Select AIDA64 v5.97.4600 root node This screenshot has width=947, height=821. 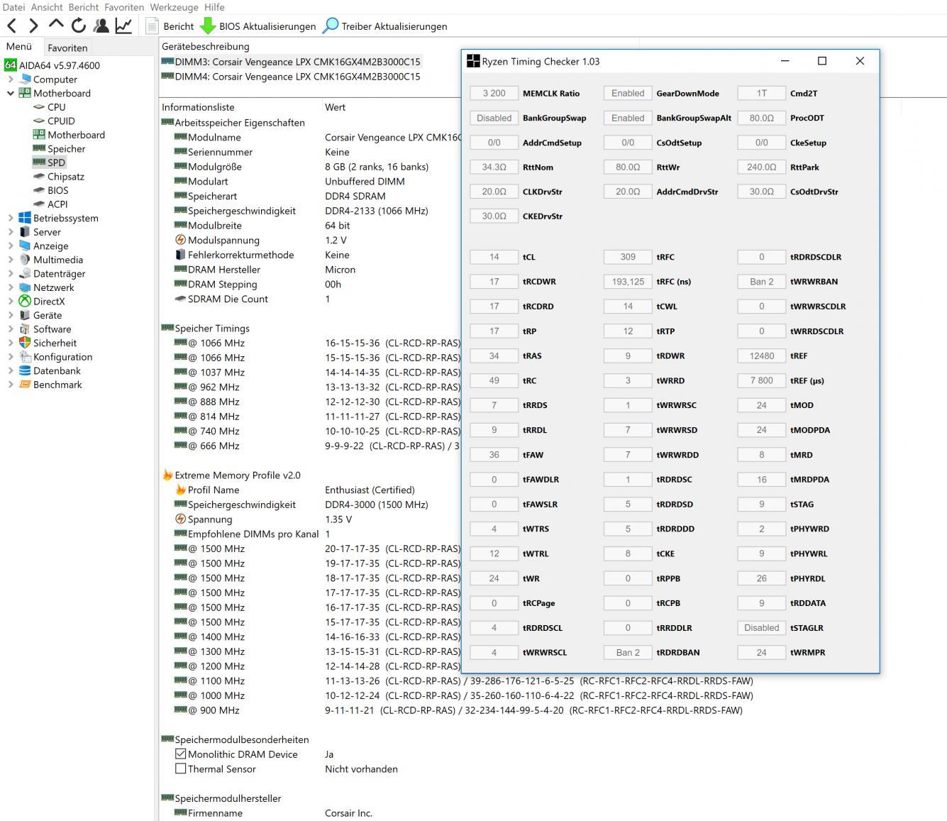click(52, 65)
